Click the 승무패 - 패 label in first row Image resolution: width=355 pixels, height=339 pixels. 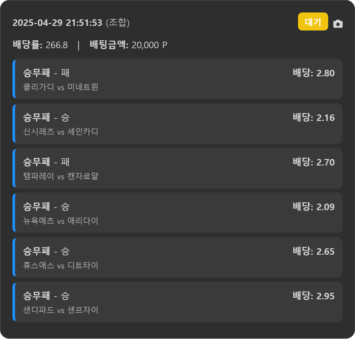pos(46,73)
